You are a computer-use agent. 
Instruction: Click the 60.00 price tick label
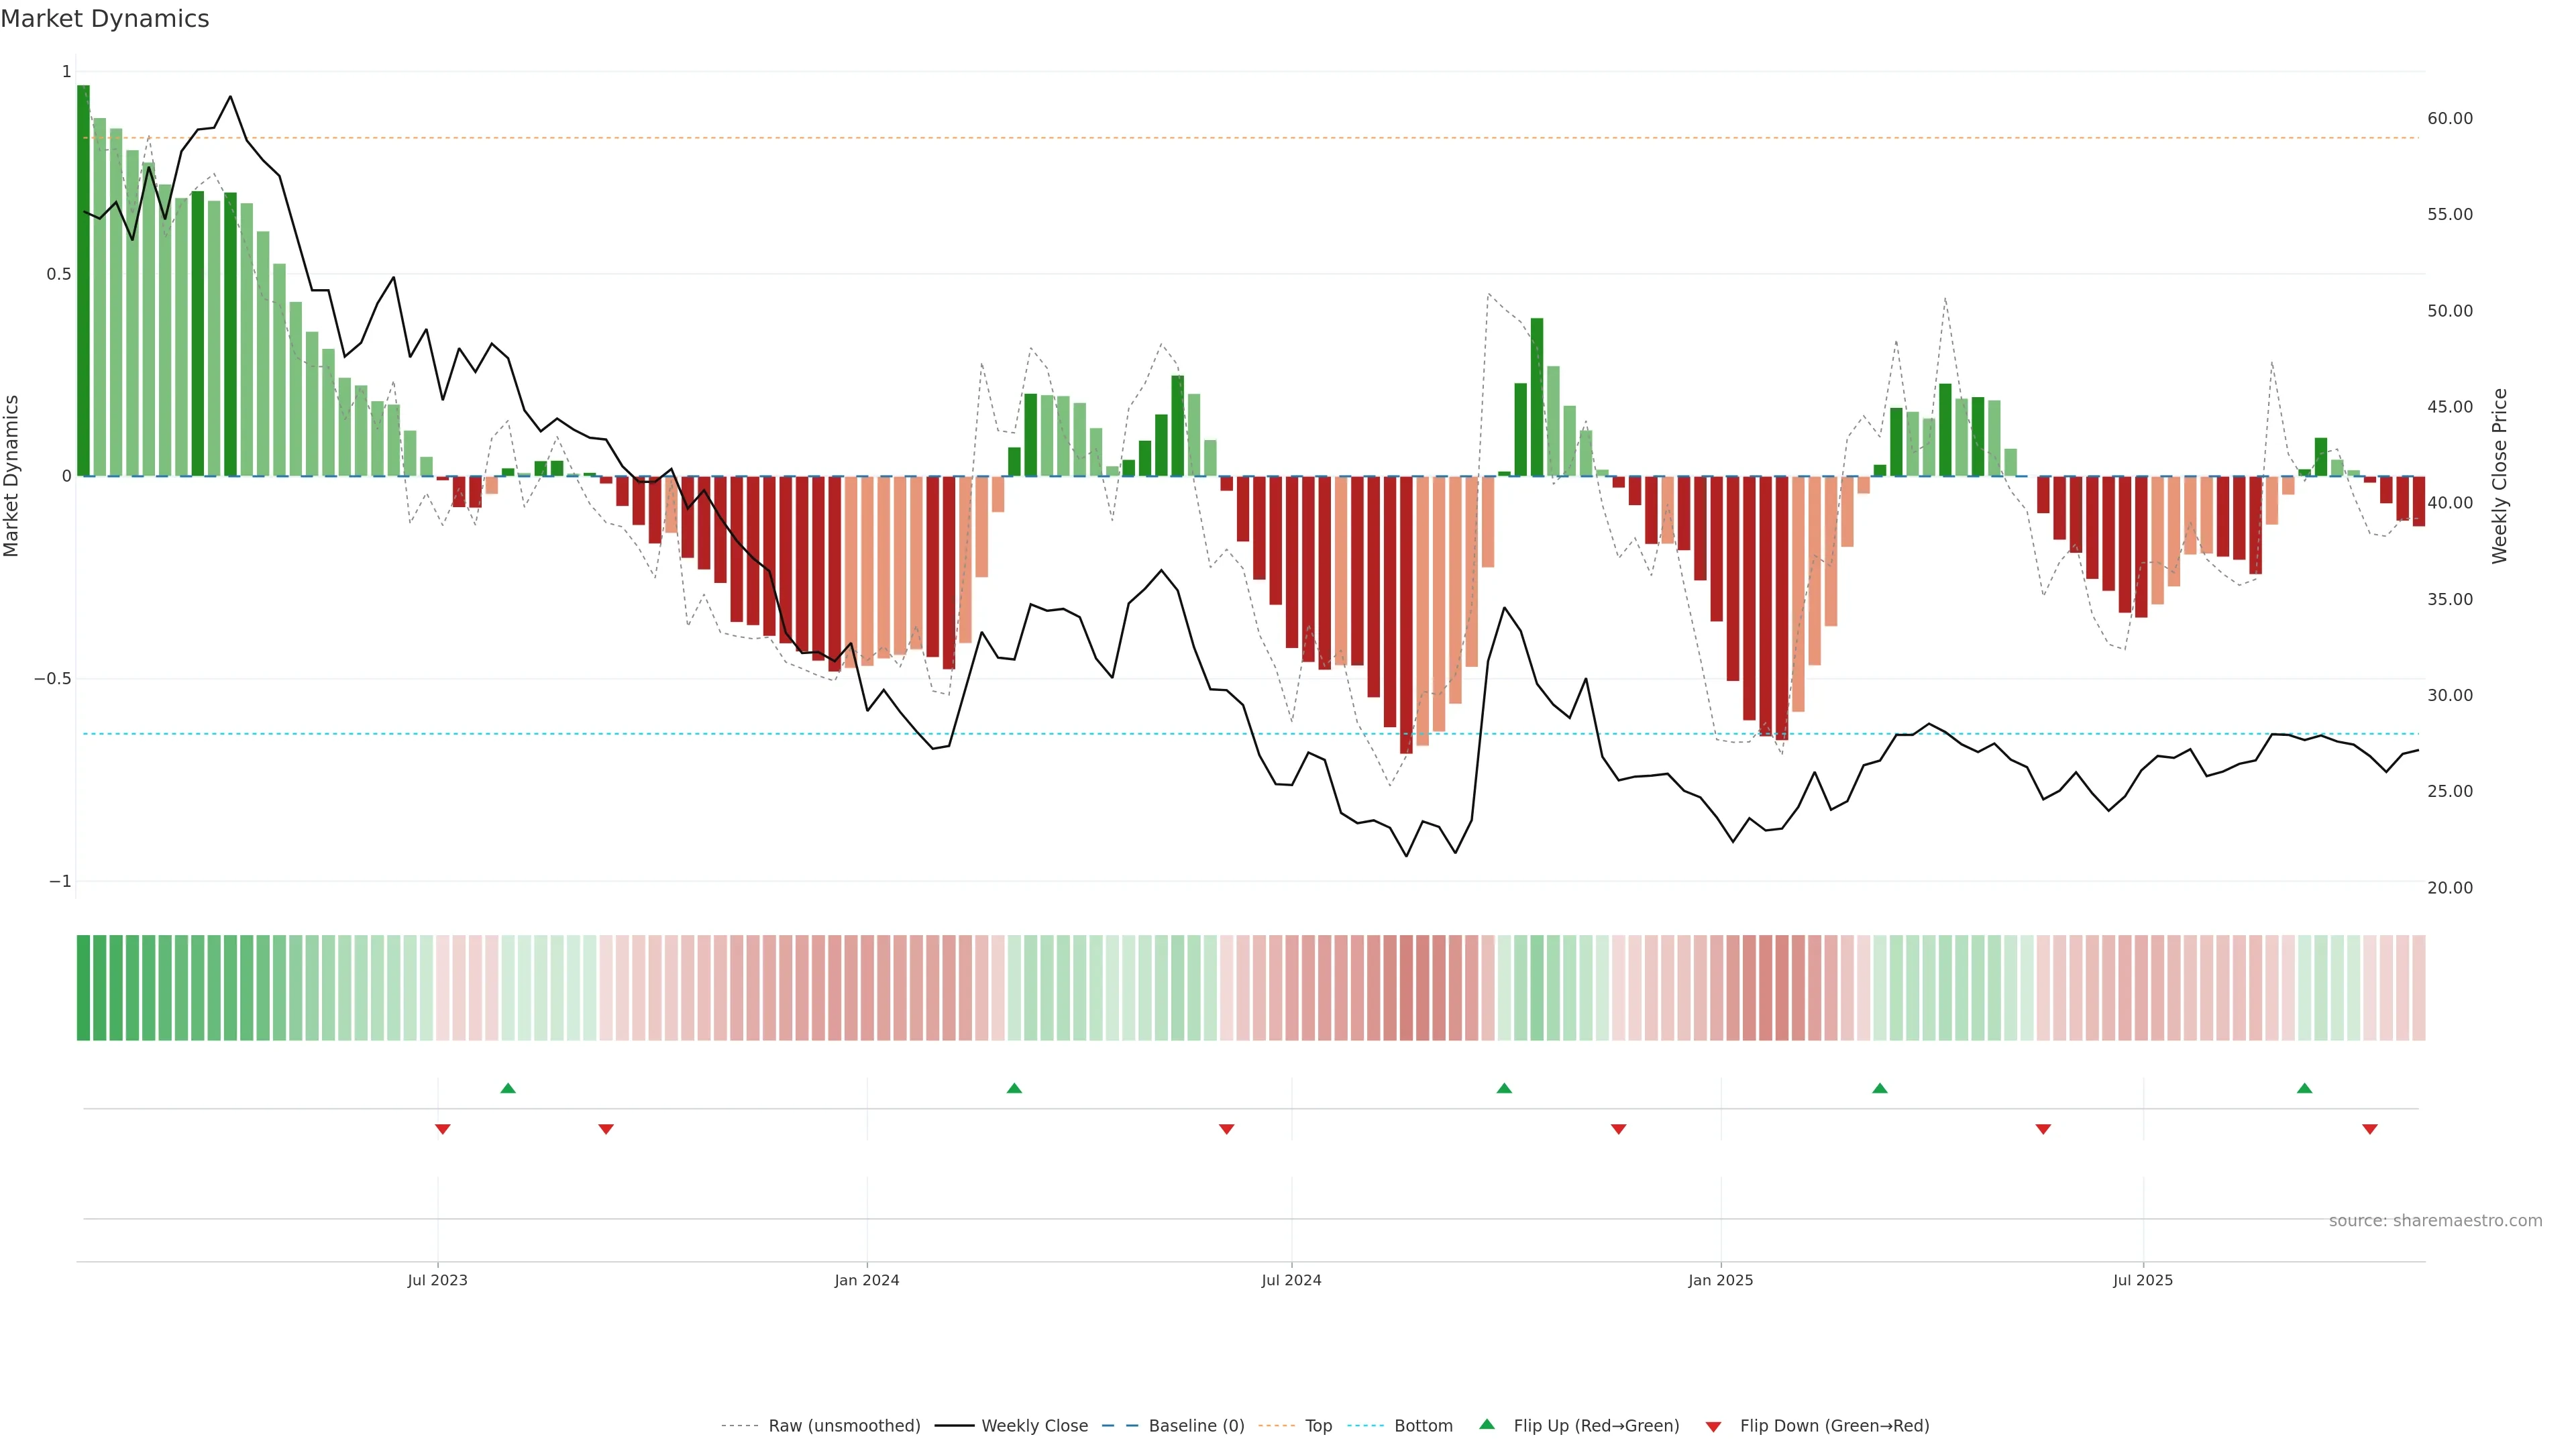[x=2450, y=118]
